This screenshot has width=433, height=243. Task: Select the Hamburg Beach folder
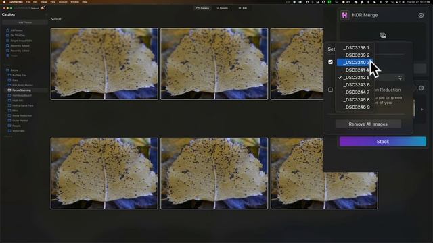pos(22,95)
